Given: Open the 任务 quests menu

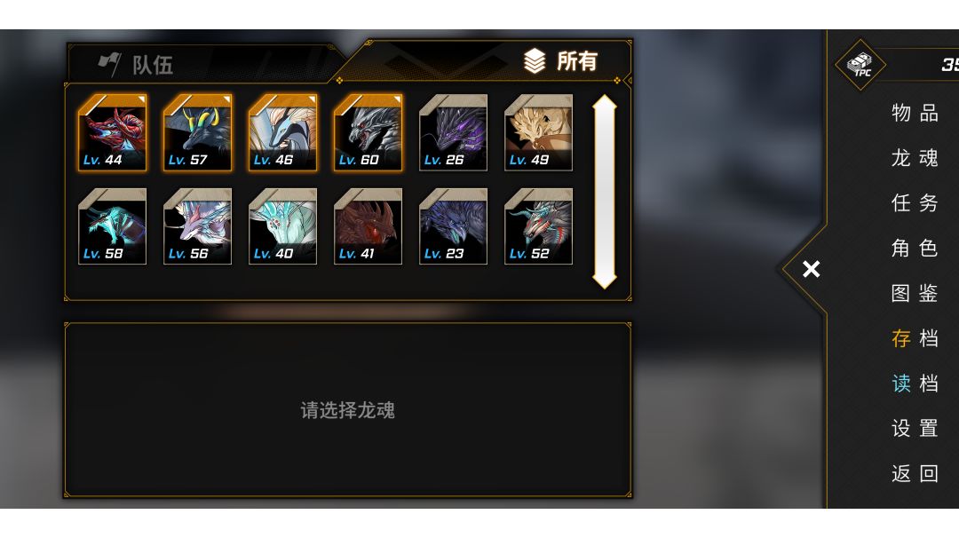Looking at the screenshot, I should (915, 203).
